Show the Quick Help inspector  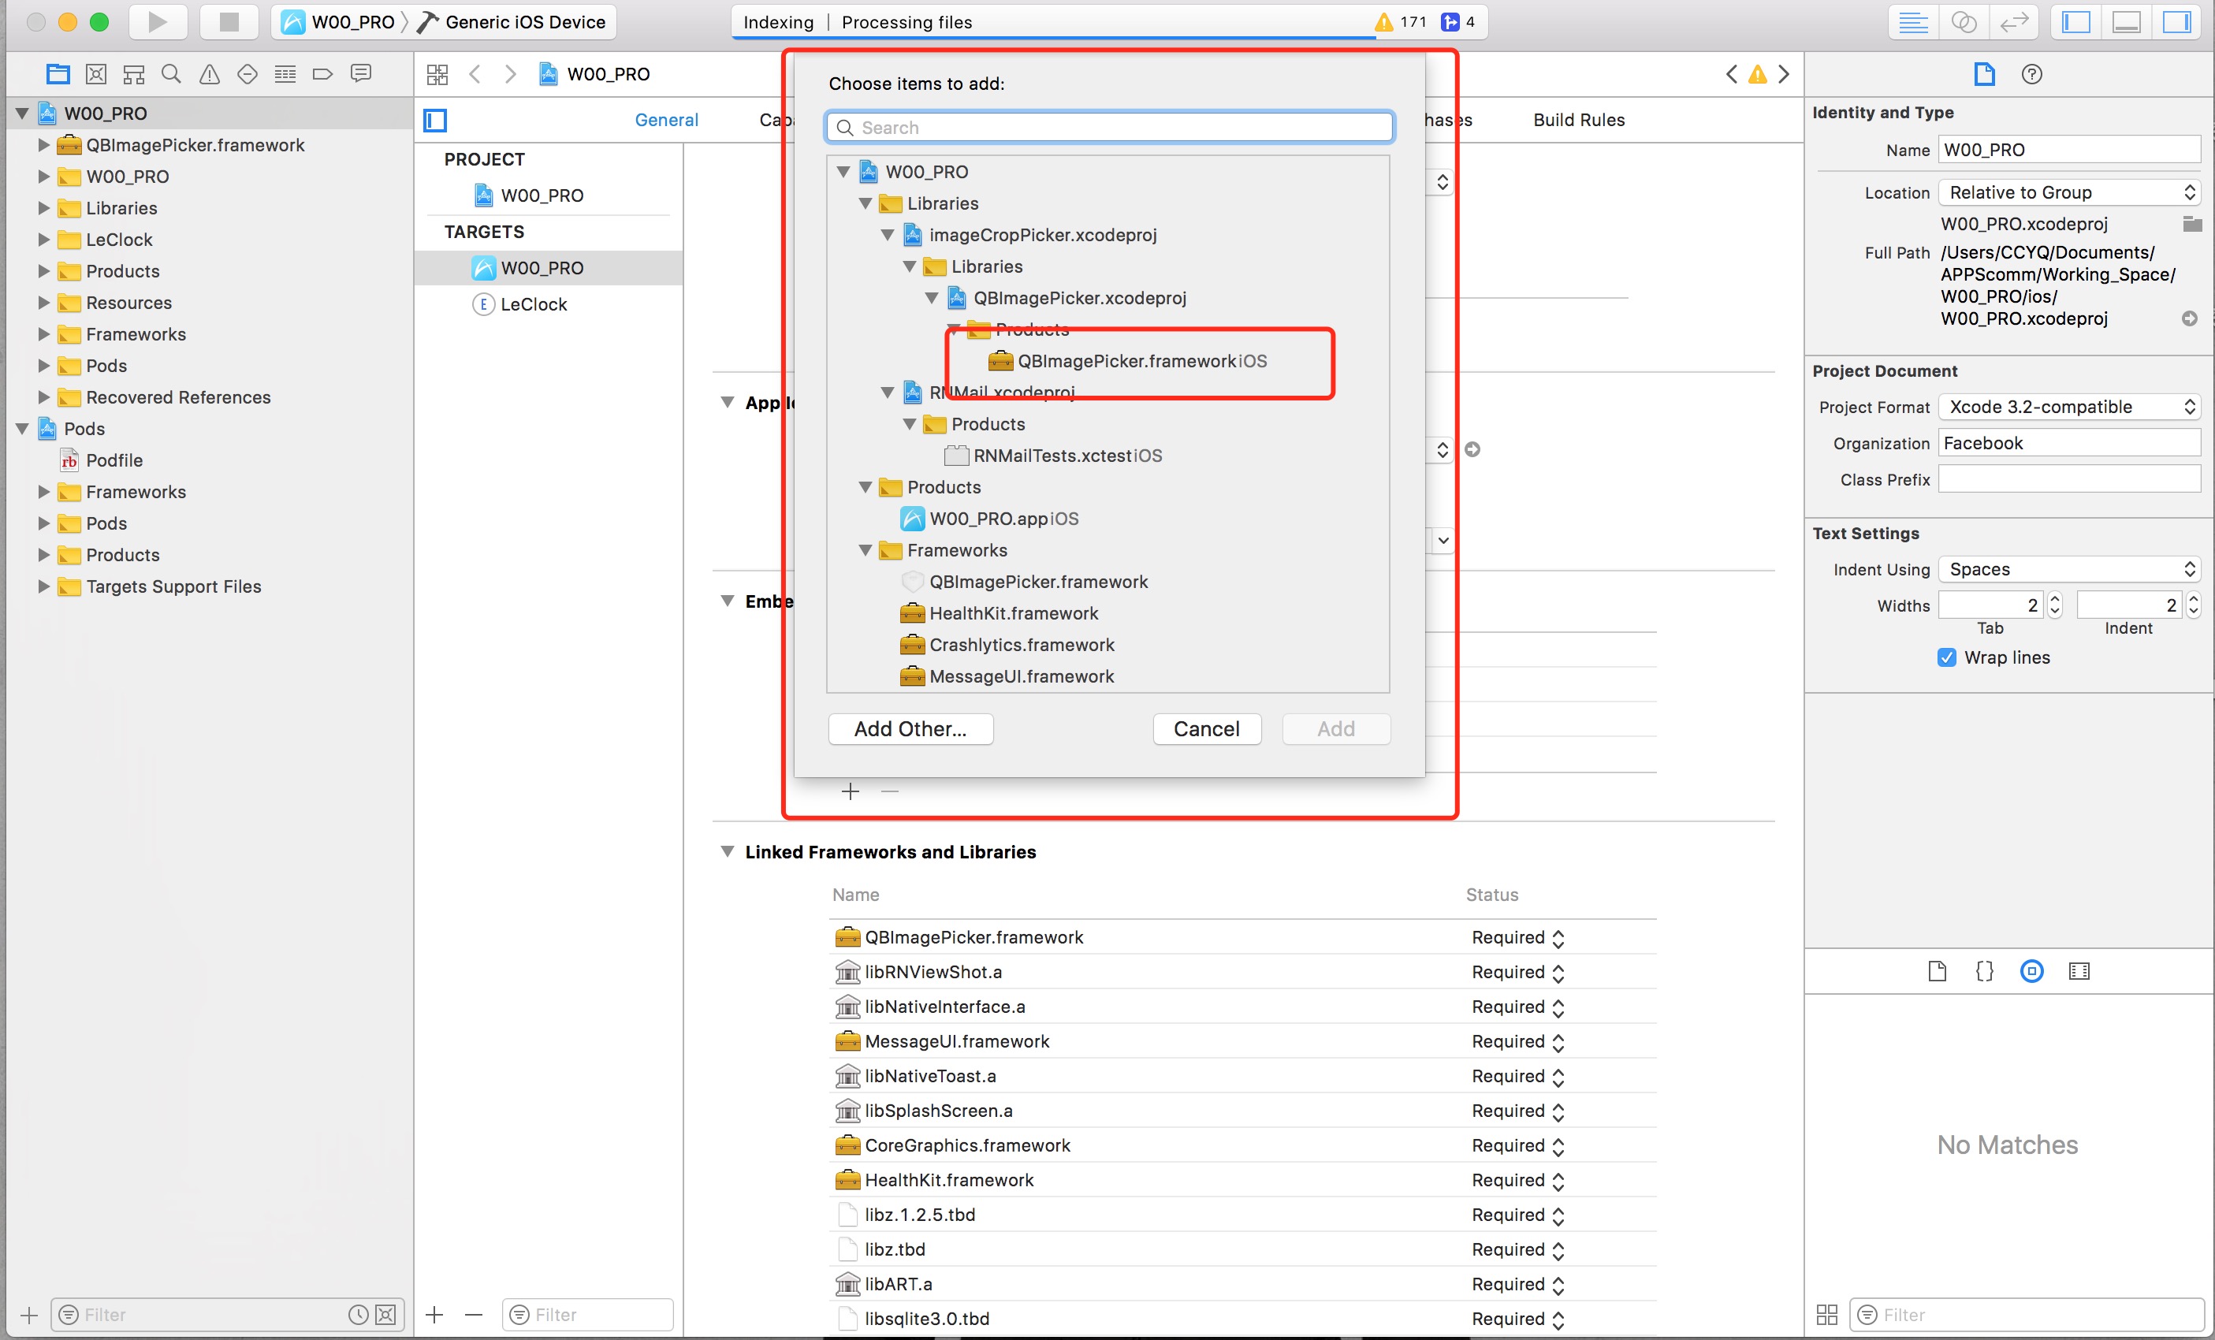coord(2031,73)
